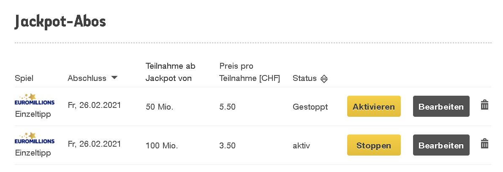The width and height of the screenshot is (503, 172).
Task: Click the Jackpot-Abos page heading
Action: [60, 21]
